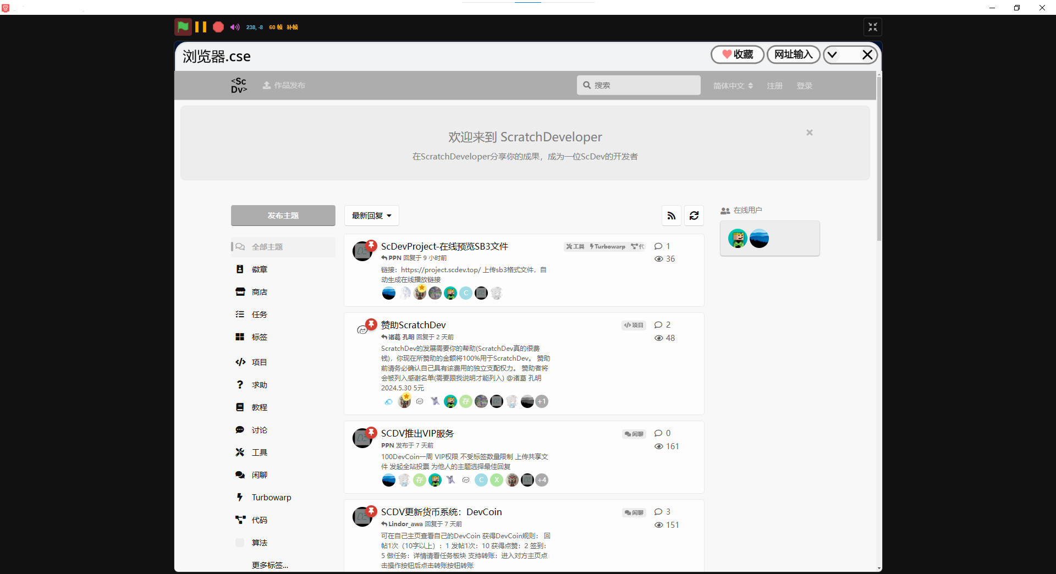1056x574 pixels.
Task: Open the blue landscape online user avatar
Action: 759,239
